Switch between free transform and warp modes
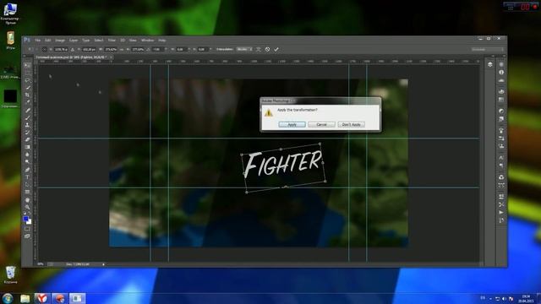The height and width of the screenshot is (304, 541). click(259, 49)
